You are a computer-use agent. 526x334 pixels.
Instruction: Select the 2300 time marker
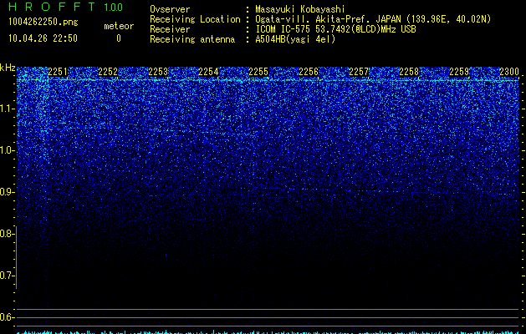click(509, 72)
